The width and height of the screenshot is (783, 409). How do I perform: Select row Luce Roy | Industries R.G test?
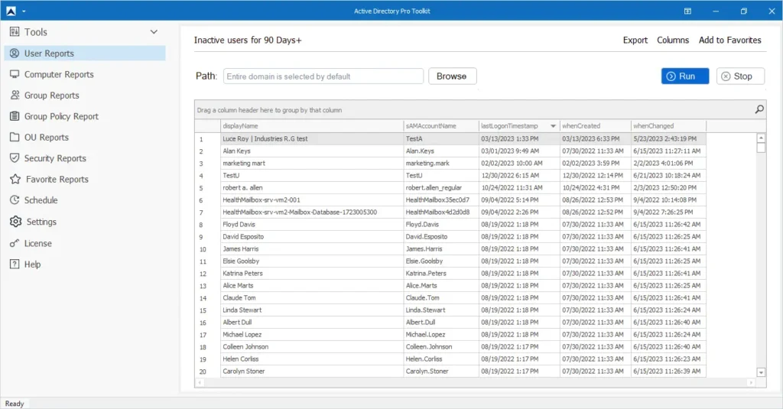(450, 139)
